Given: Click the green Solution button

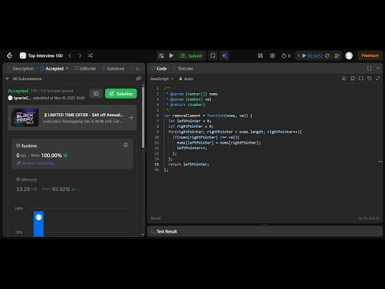Looking at the screenshot, I should pyautogui.click(x=121, y=94).
